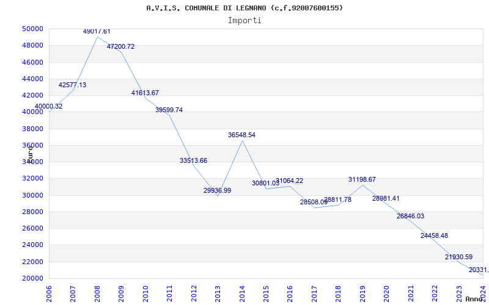Click x-axis year 2011
Viewport: 489px width, 305px height.
[169, 293]
